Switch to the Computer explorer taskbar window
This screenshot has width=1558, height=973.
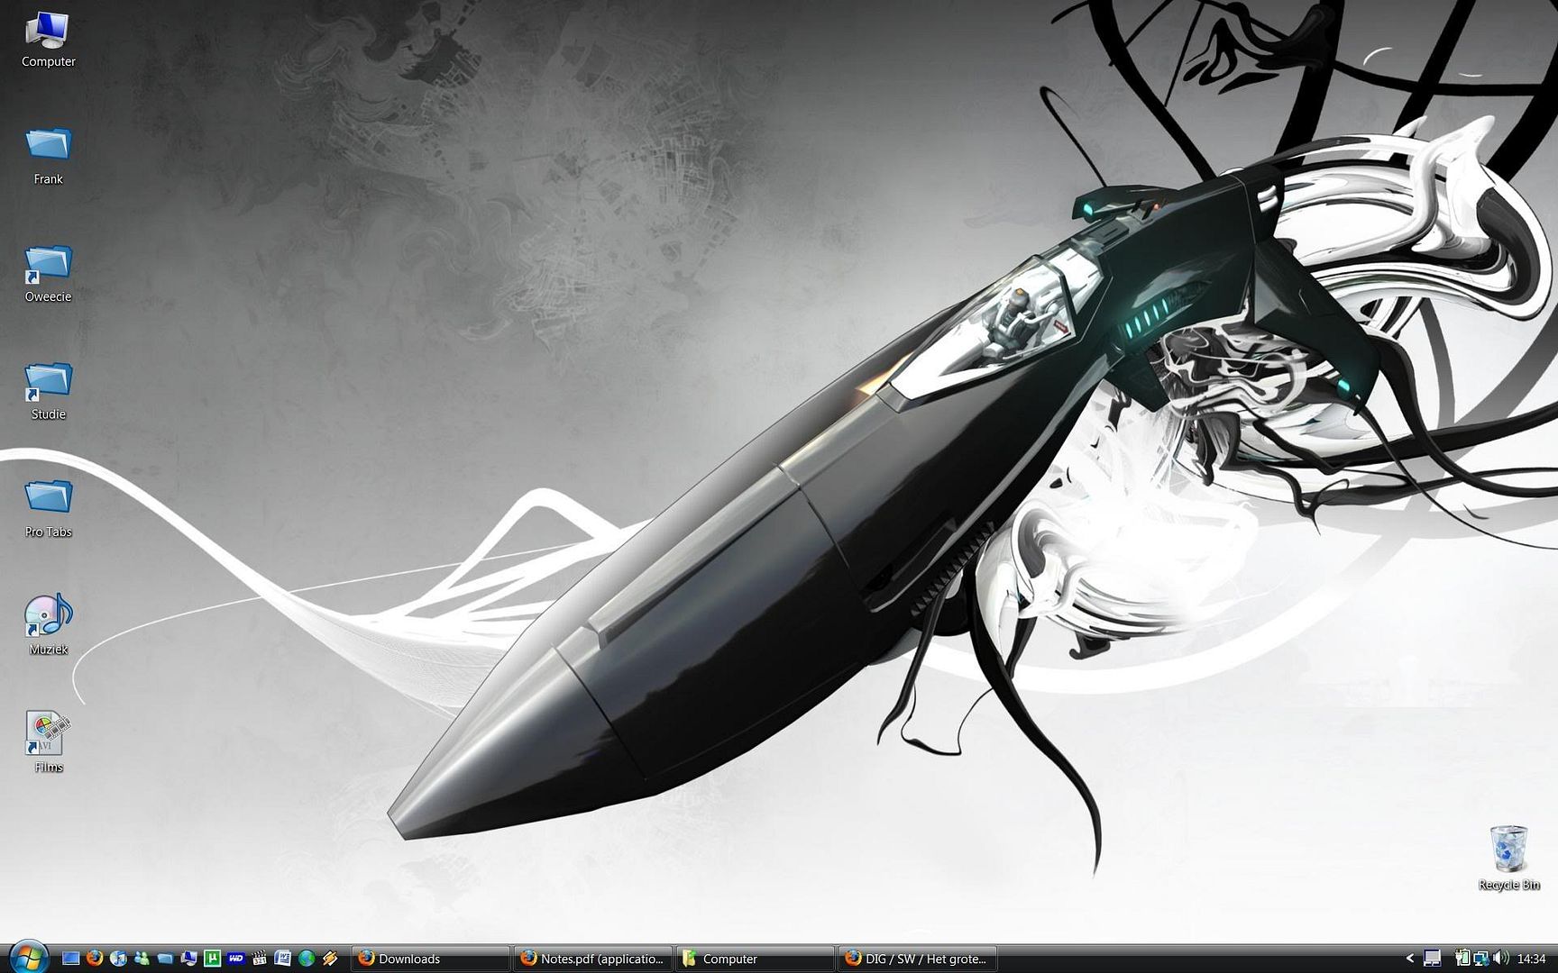(754, 959)
